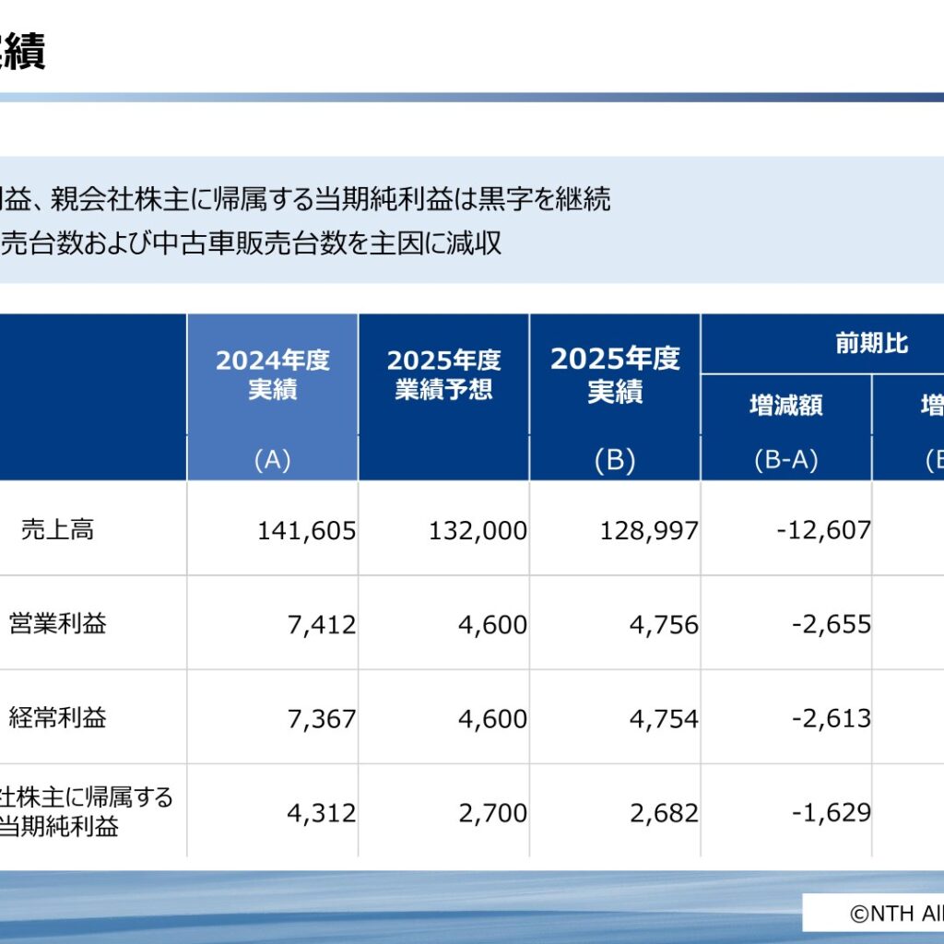Click the ©NTH copyright notice

[x=896, y=914]
